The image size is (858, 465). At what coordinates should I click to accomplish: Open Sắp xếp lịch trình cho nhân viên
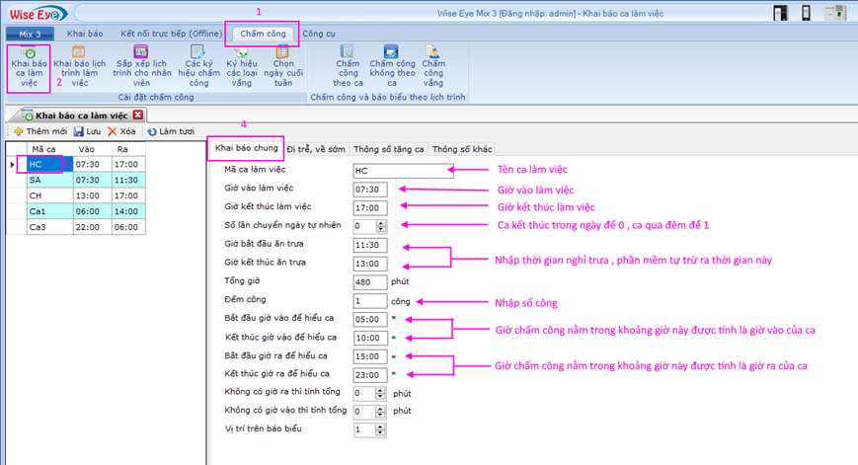pyautogui.click(x=140, y=67)
